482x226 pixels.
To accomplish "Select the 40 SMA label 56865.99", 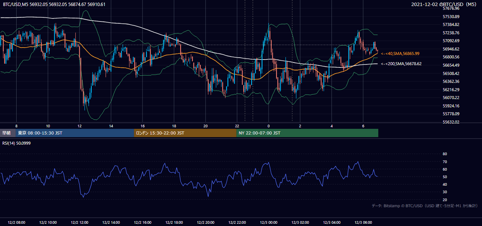I will pyautogui.click(x=400, y=54).
